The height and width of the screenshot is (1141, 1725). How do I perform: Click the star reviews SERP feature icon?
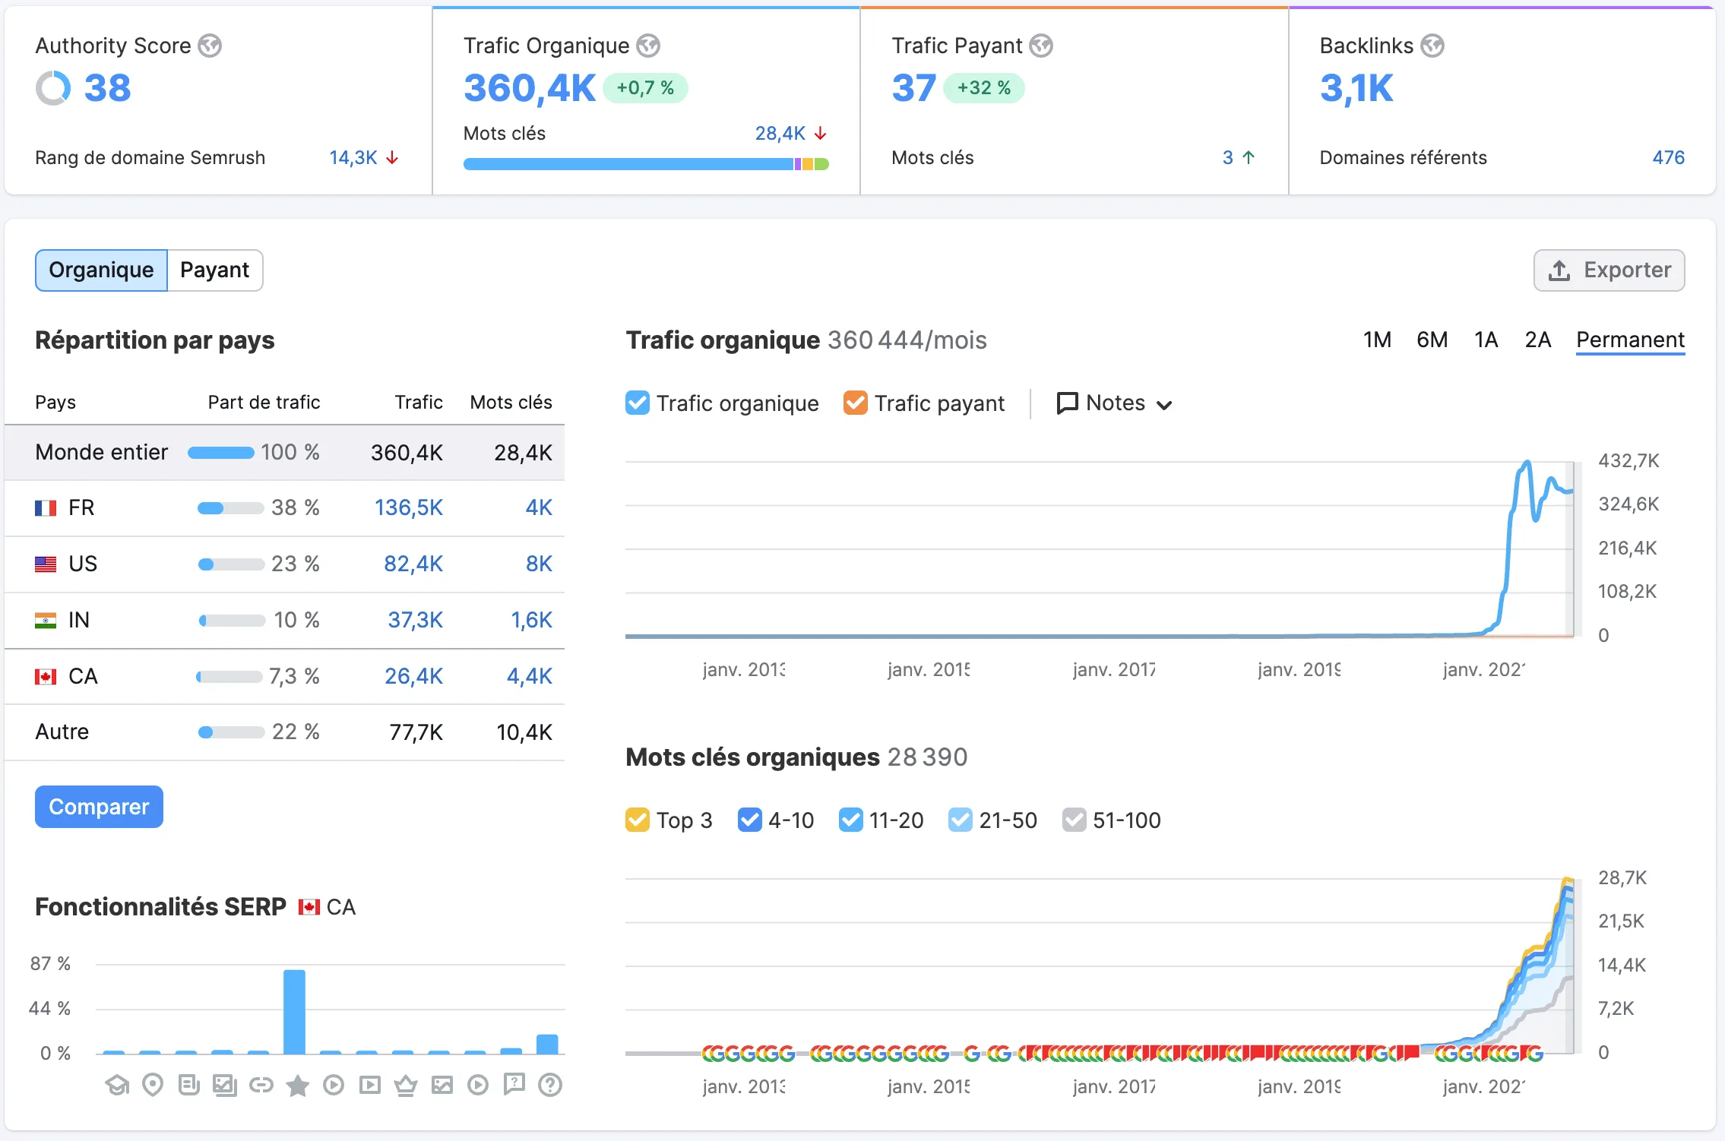(297, 1086)
